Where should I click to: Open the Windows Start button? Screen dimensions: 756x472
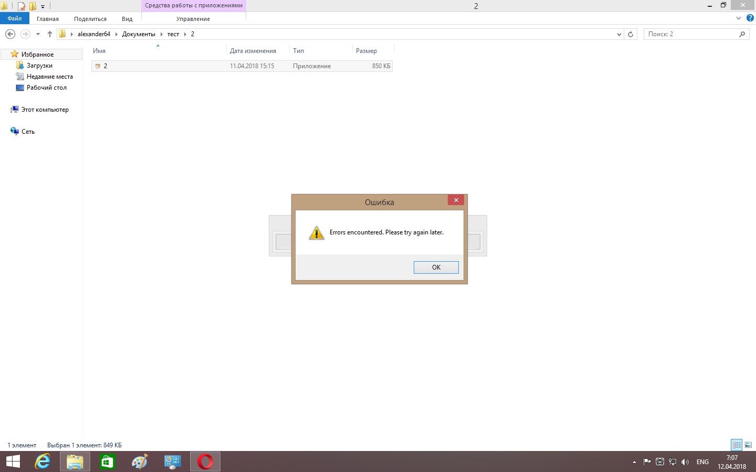tap(13, 462)
